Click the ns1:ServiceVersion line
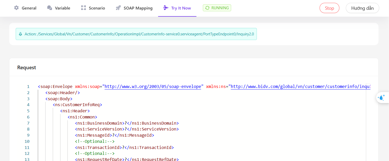The height and width of the screenshot is (161, 389). point(127,129)
